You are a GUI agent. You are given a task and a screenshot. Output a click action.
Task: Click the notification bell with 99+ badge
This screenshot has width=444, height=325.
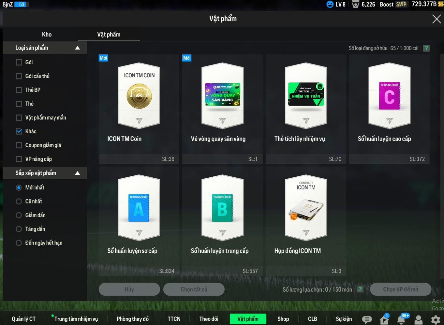pyautogui.click(x=401, y=319)
